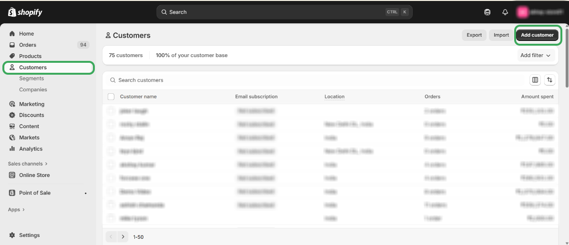Click the Analytics bar chart icon
569x245 pixels.
click(x=12, y=149)
